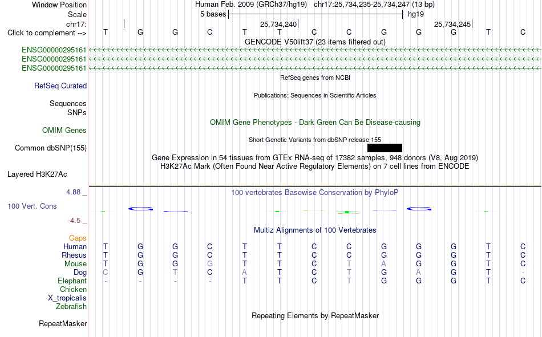This screenshot has height=337, width=542.
Task: Click the hg19 label beside scale bar
Action: point(416,14)
